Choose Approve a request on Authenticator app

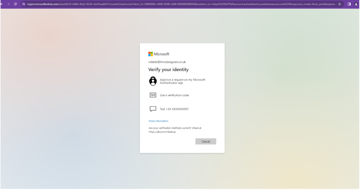(182, 81)
